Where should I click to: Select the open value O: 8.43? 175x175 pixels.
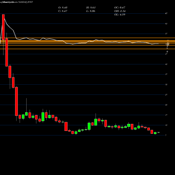pyautogui.click(x=63, y=8)
